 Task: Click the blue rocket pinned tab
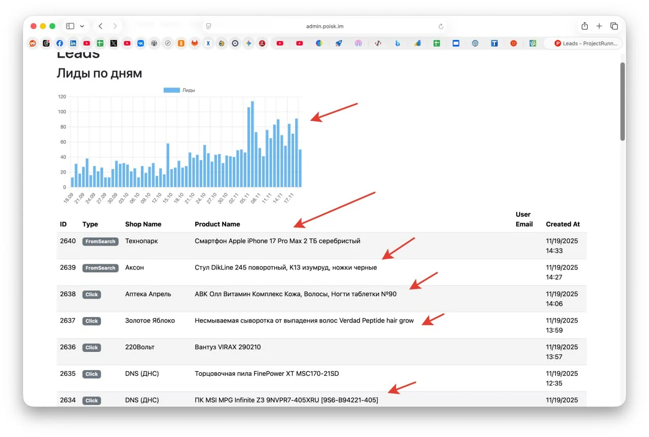click(x=339, y=44)
